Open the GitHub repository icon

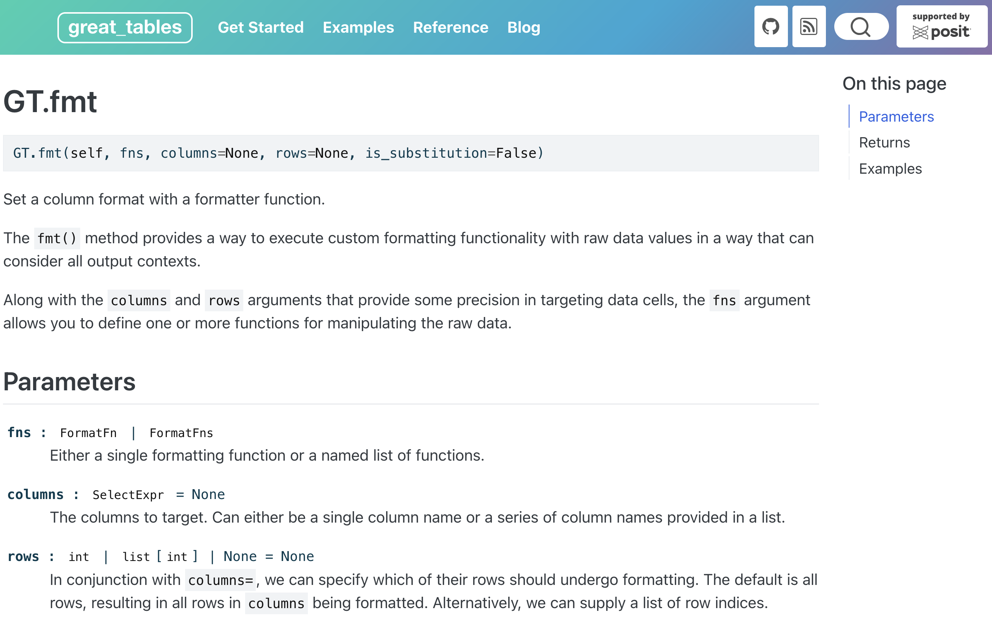pos(770,27)
